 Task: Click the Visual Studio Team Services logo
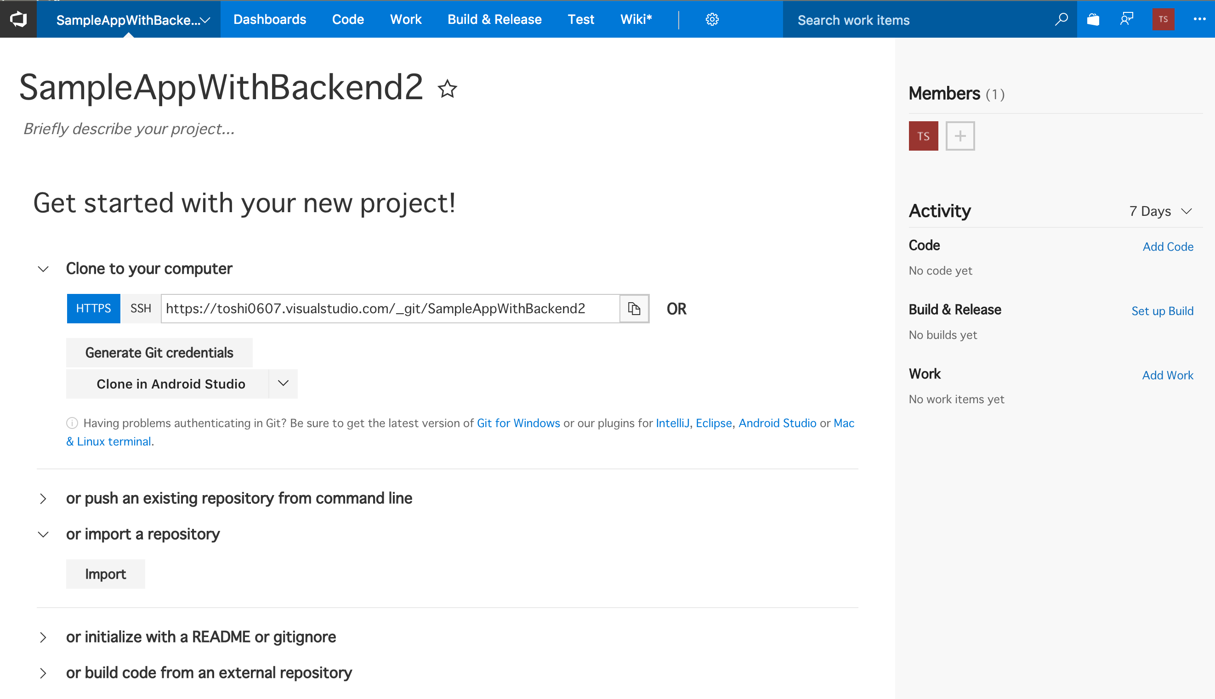(x=18, y=19)
